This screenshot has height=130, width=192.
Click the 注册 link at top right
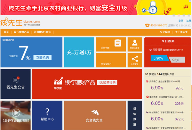[188, 21]
